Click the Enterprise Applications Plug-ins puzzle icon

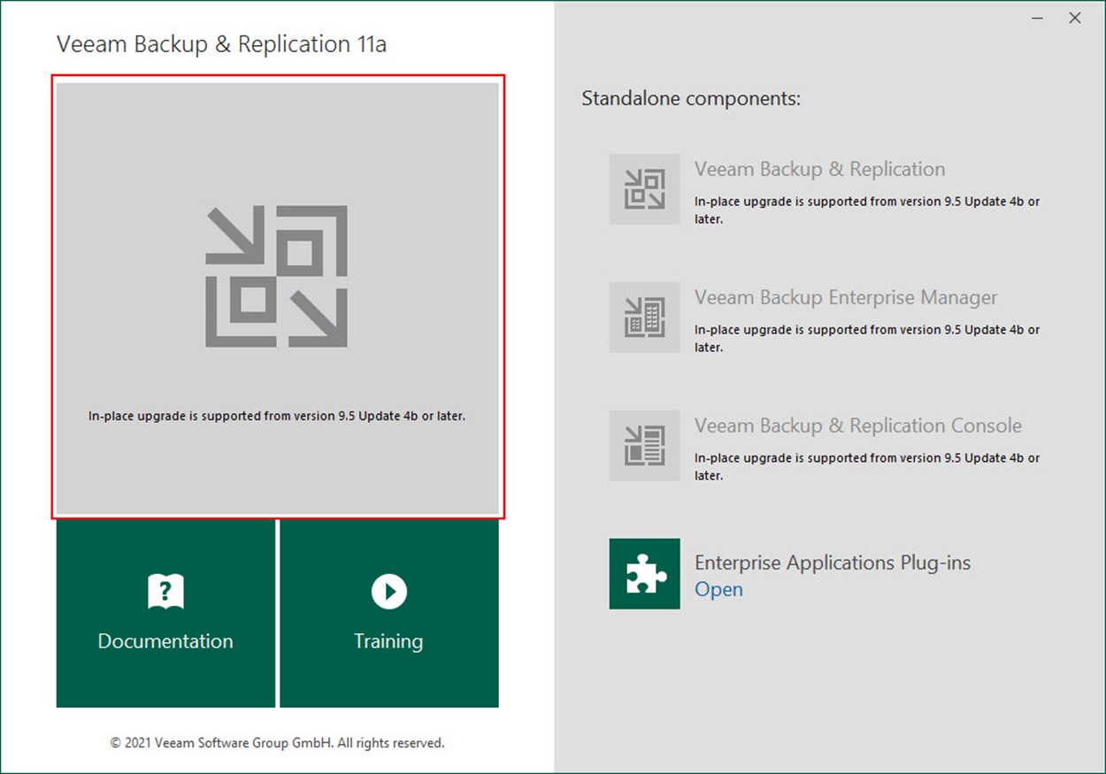click(x=644, y=574)
